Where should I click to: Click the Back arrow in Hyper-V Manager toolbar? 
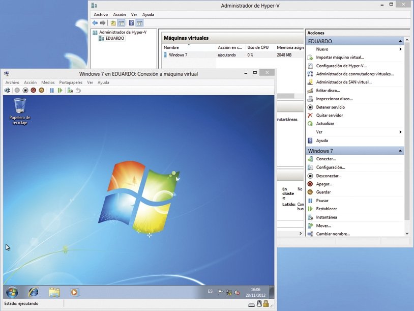tap(95, 23)
